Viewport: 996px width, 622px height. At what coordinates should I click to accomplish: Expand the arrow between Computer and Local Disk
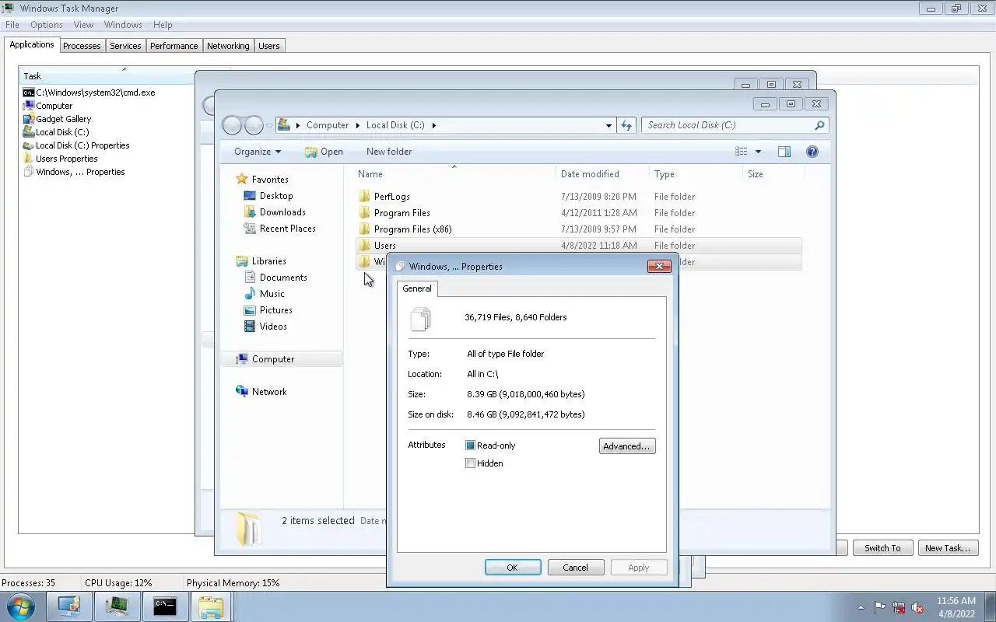coord(358,125)
